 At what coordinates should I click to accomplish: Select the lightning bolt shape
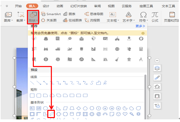(132, 114)
